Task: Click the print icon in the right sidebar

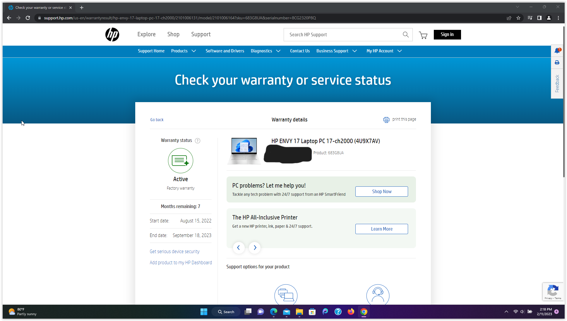Action: [557, 62]
